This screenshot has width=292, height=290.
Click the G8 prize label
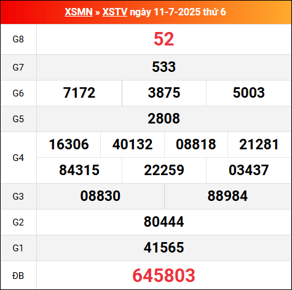coord(18,39)
